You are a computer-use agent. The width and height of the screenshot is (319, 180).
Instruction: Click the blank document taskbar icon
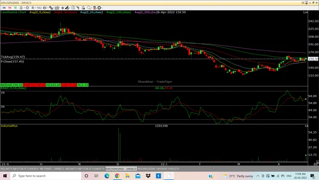[169, 176]
